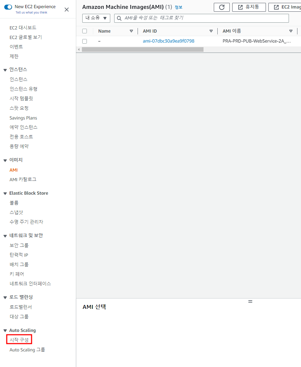Viewport: 301px width, 367px height.
Task: Collapse the Auto Scaling section
Action: pos(5,330)
